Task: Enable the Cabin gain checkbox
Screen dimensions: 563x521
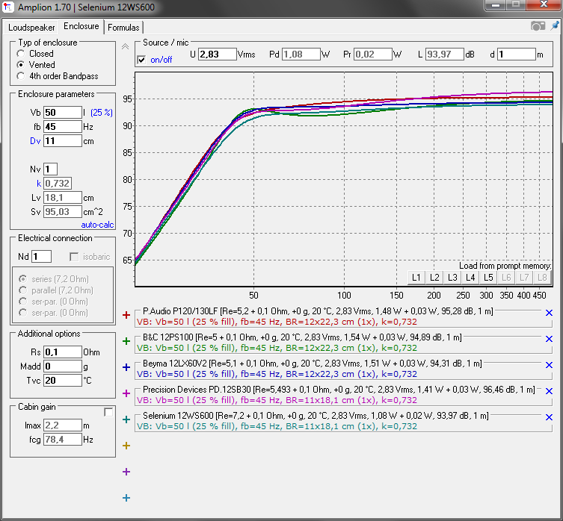Action: tap(108, 412)
